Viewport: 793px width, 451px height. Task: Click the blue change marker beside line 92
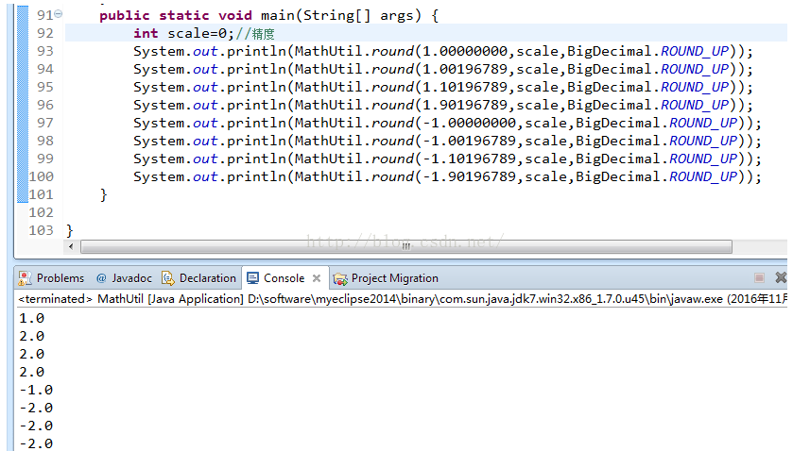pyautogui.click(x=23, y=33)
